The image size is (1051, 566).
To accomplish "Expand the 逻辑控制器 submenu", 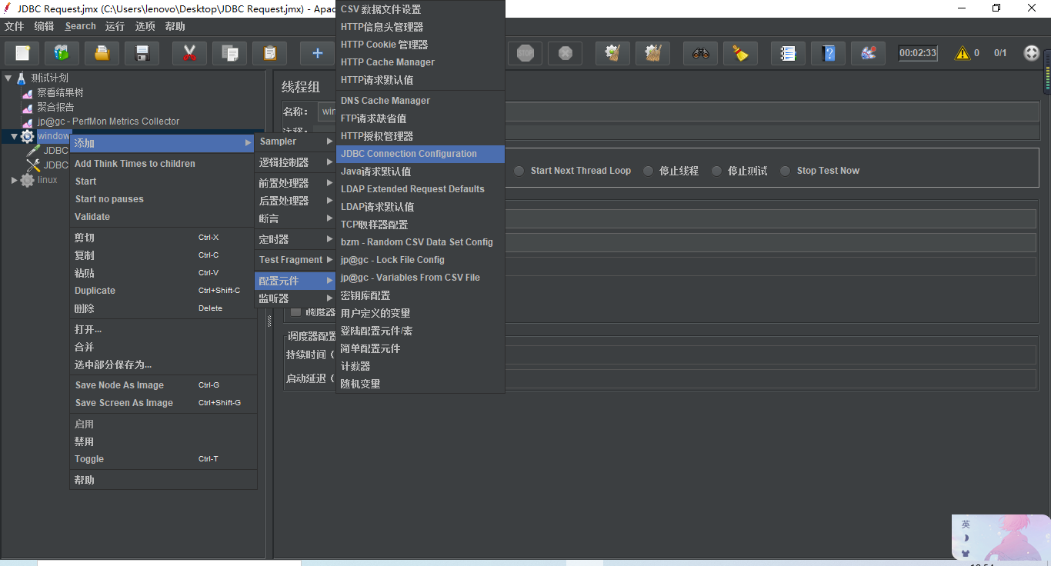I will point(295,162).
